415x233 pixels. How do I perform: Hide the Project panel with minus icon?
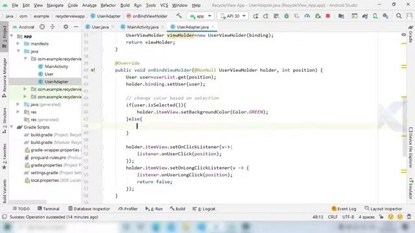[x=76, y=27]
